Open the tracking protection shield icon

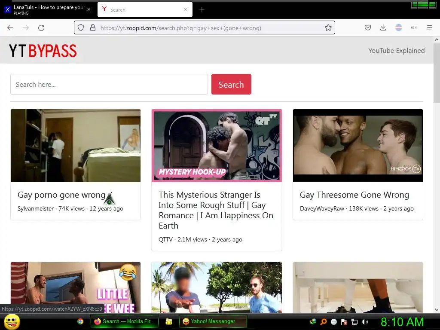click(x=81, y=28)
